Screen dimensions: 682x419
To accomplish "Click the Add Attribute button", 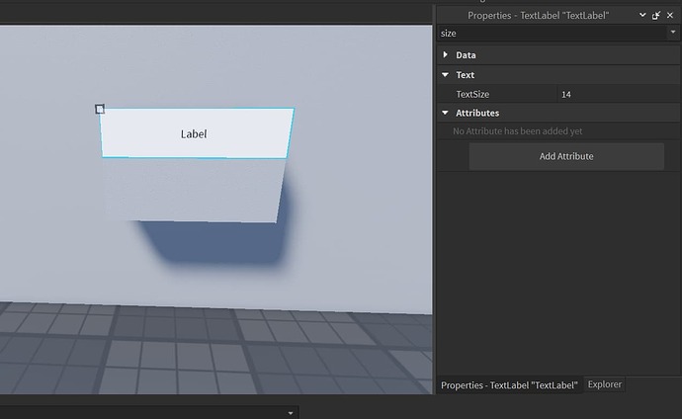I will 566,156.
